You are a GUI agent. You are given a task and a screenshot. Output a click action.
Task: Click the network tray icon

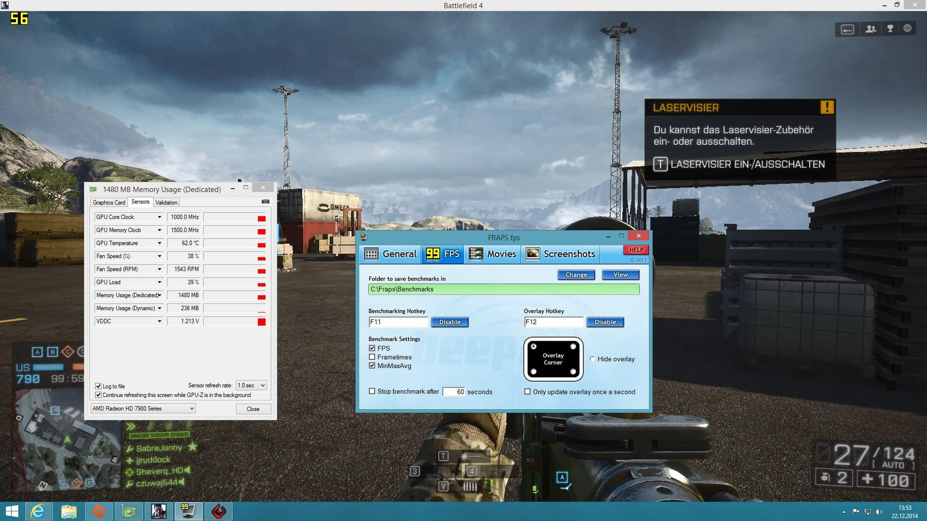(868, 512)
